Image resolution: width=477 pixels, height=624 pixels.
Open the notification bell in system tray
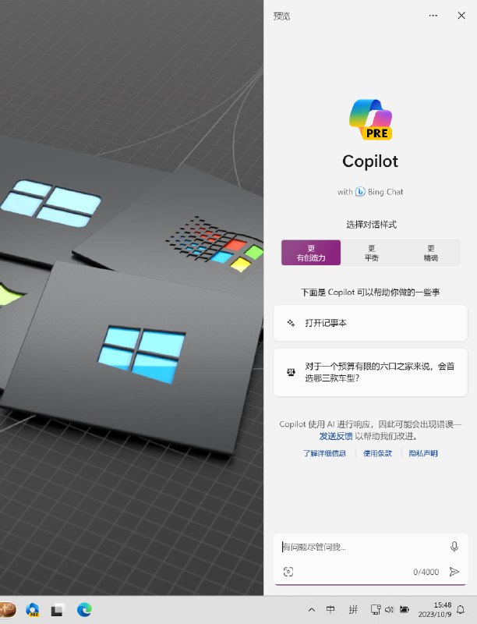tap(461, 609)
